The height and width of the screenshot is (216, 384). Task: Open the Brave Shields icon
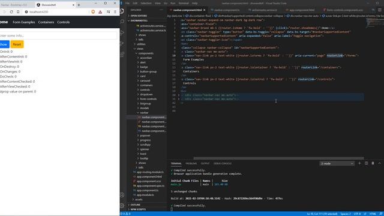pos(93,12)
